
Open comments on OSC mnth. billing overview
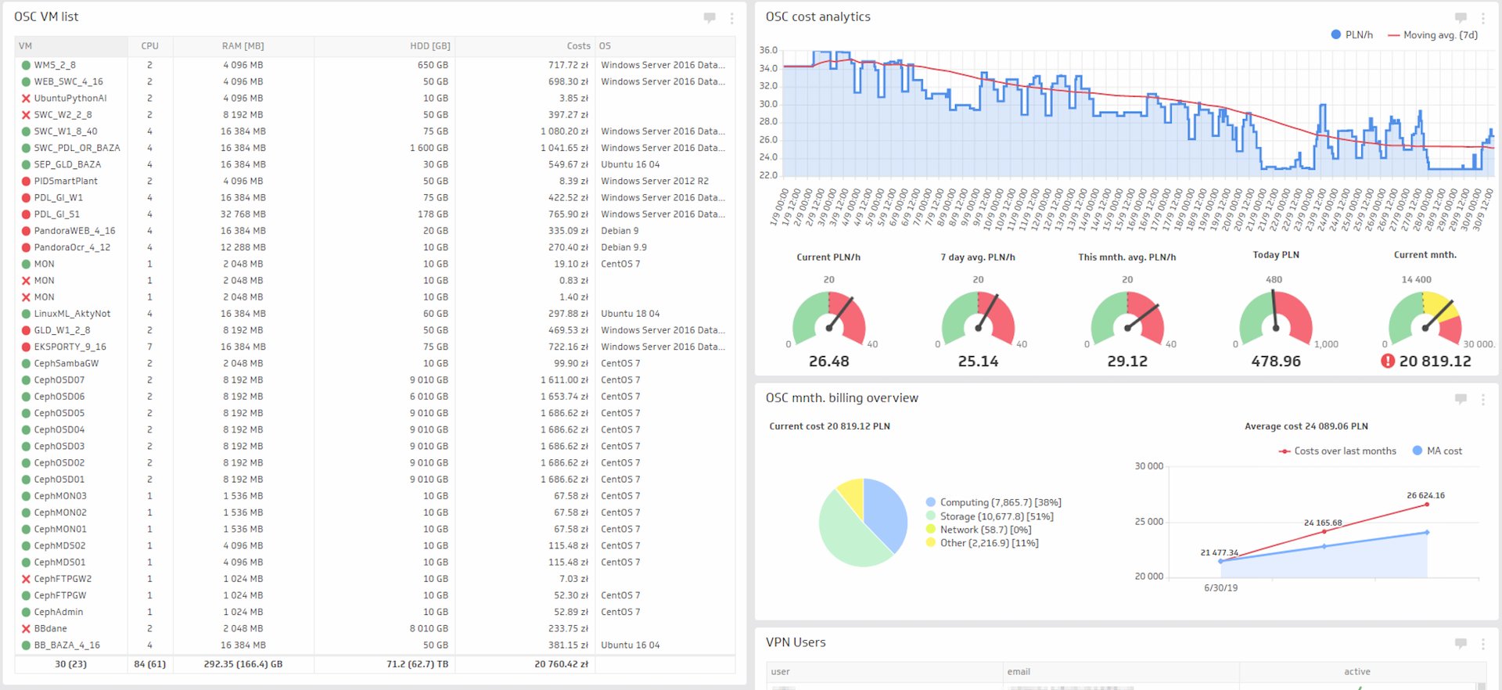point(1460,399)
